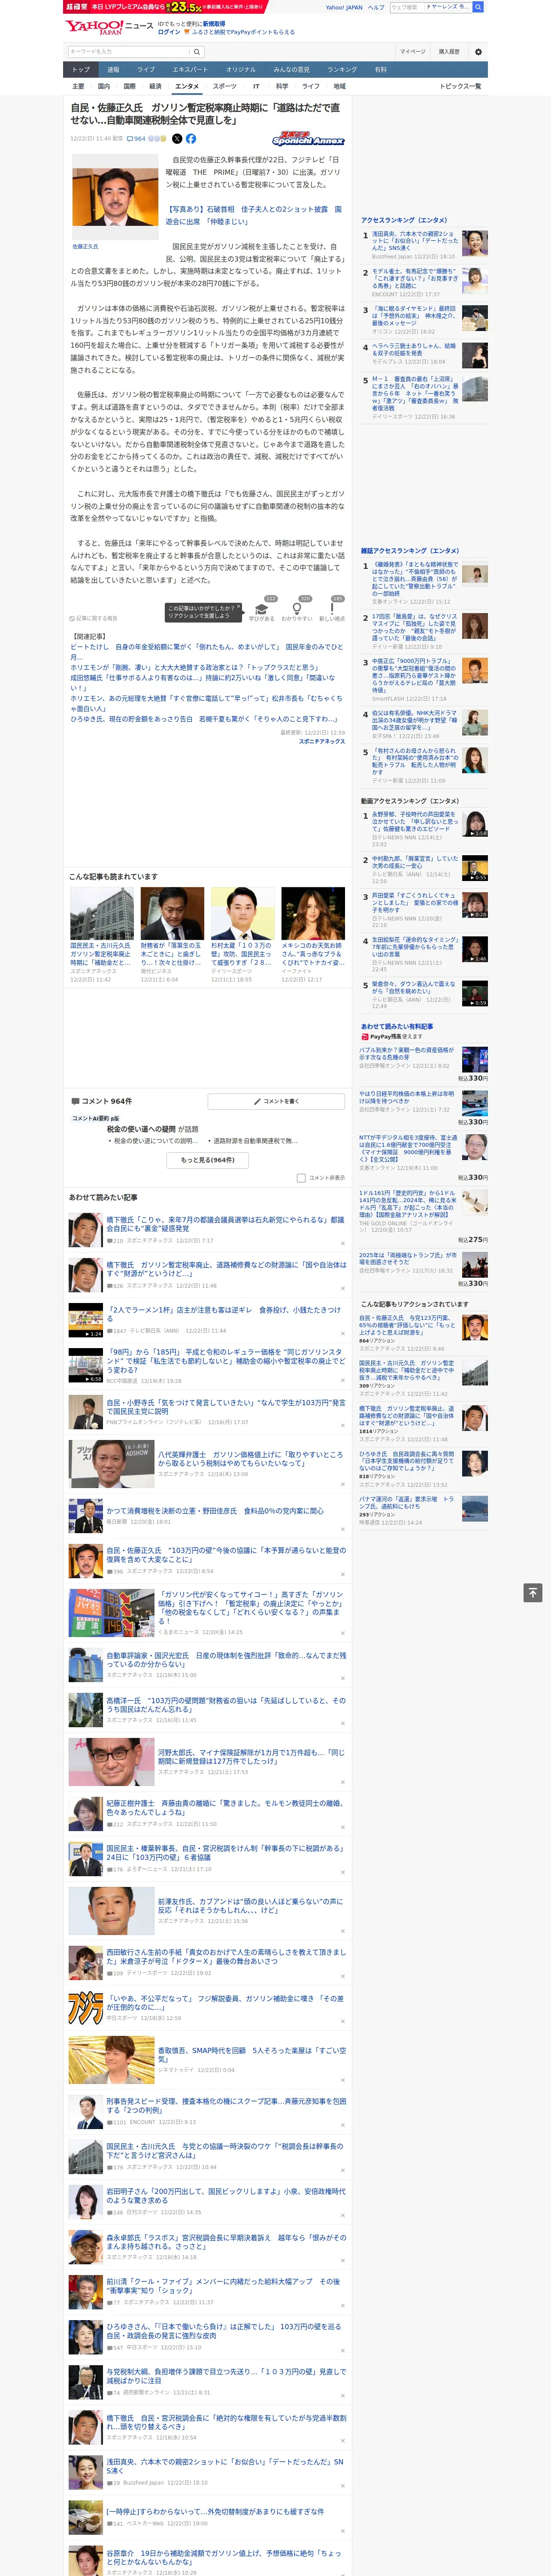Screen dimensions: 551x2576
Task: Click the search magnifier button beside keyword field
Action: (x=197, y=52)
